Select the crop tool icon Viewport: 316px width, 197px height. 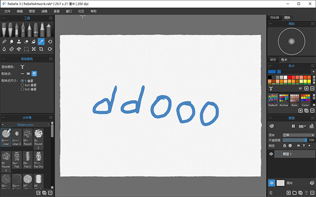[x=41, y=49]
